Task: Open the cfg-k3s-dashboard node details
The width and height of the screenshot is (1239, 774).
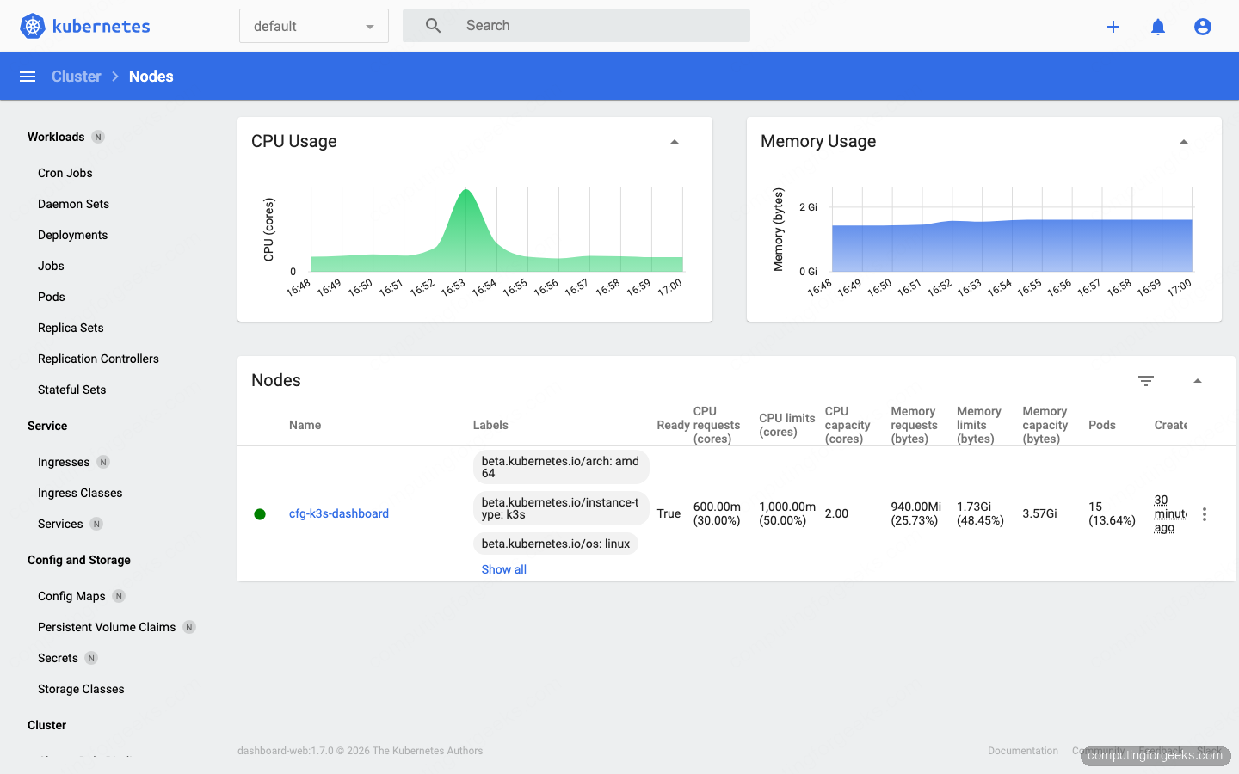Action: point(339,513)
